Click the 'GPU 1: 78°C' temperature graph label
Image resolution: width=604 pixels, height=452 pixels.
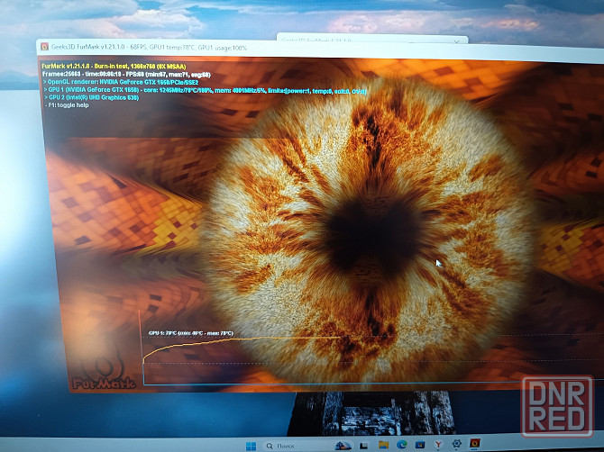tap(191, 333)
